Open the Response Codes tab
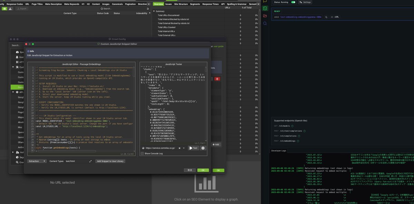Viewport: 414px width, 204px height. [x=14, y=4]
